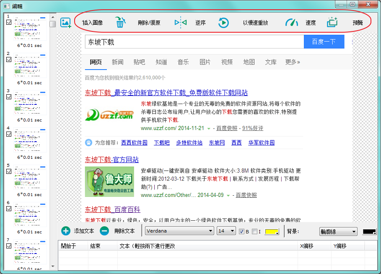Click the delete/restore trash icon
The width and height of the screenshot is (381, 274).
[120, 23]
